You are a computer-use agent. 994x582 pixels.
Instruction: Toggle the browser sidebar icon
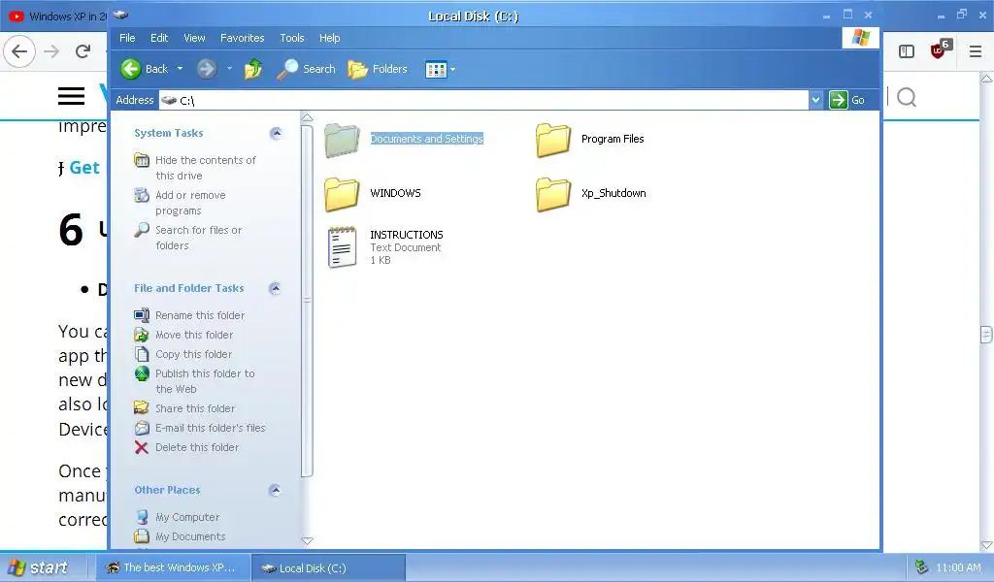click(907, 51)
